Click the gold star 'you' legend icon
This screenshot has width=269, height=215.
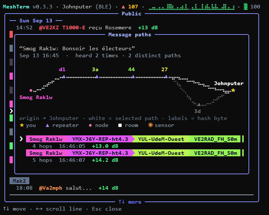(x=22, y=125)
